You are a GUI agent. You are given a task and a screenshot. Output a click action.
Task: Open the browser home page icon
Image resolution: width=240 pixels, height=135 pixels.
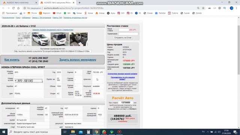[18, 8]
